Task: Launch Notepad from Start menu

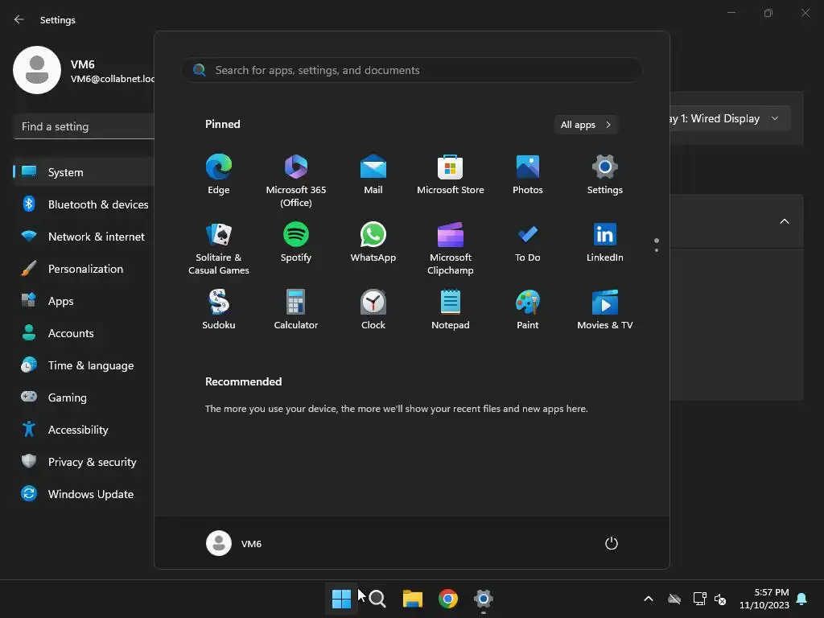Action: point(451,310)
